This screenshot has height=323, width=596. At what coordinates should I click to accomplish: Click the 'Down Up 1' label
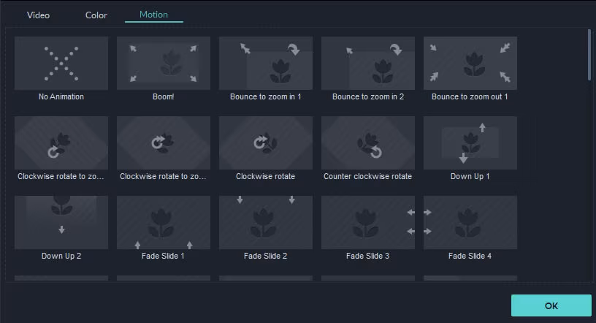tap(470, 176)
